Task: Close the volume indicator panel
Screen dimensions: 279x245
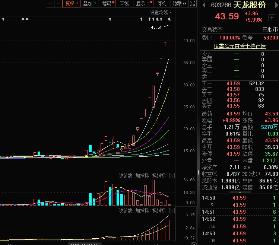Action: (172, 176)
